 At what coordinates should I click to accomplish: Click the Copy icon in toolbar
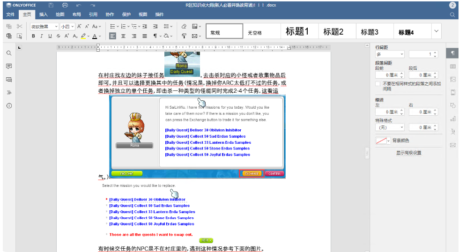(9, 26)
